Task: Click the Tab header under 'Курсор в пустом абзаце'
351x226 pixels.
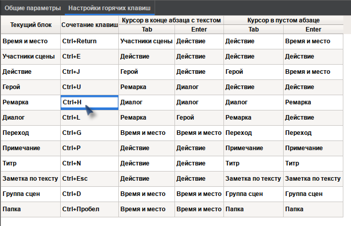Action: (254, 30)
